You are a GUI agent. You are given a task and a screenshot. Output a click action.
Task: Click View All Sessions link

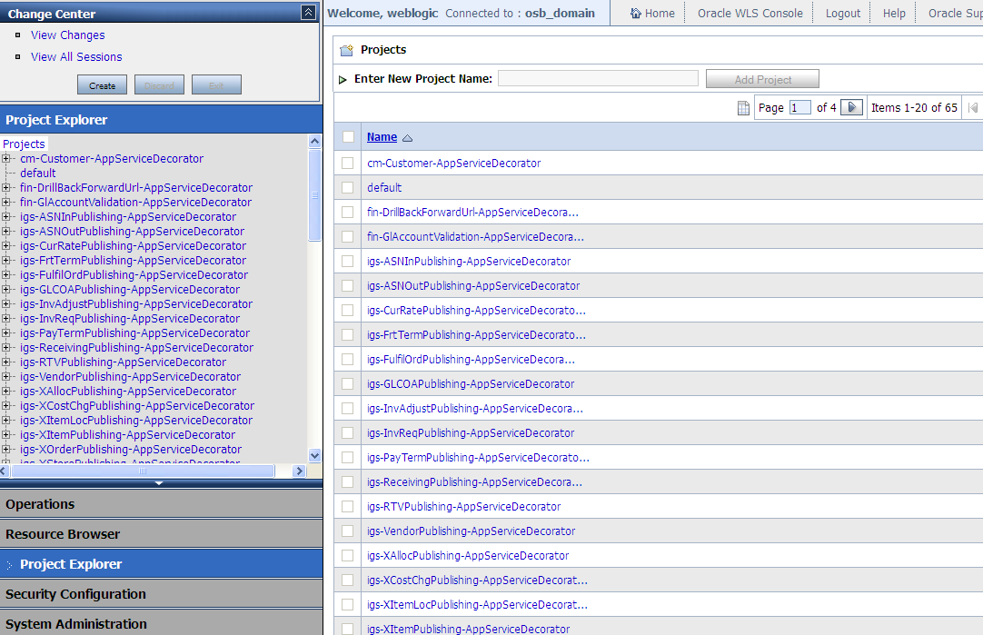(x=76, y=57)
